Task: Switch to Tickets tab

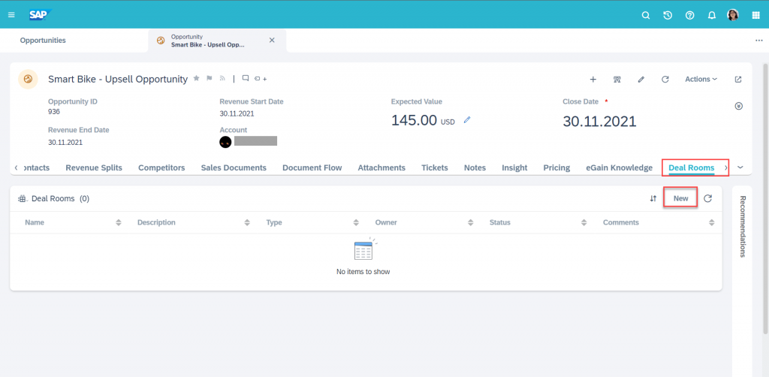Action: pos(435,167)
